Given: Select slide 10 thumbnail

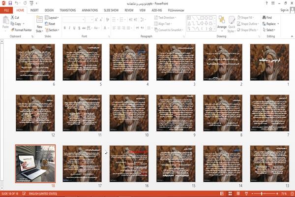Looking at the screenshot, I should 129,113.
